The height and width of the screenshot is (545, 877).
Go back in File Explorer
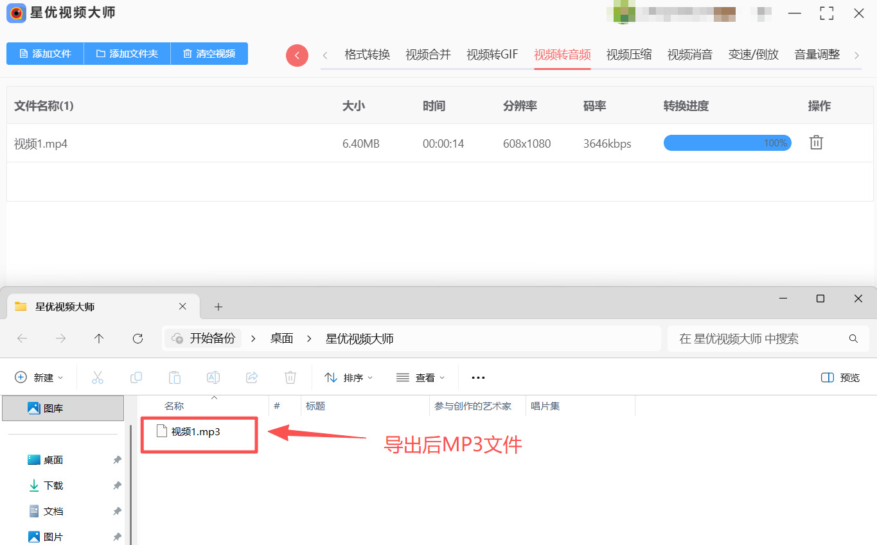coord(22,338)
